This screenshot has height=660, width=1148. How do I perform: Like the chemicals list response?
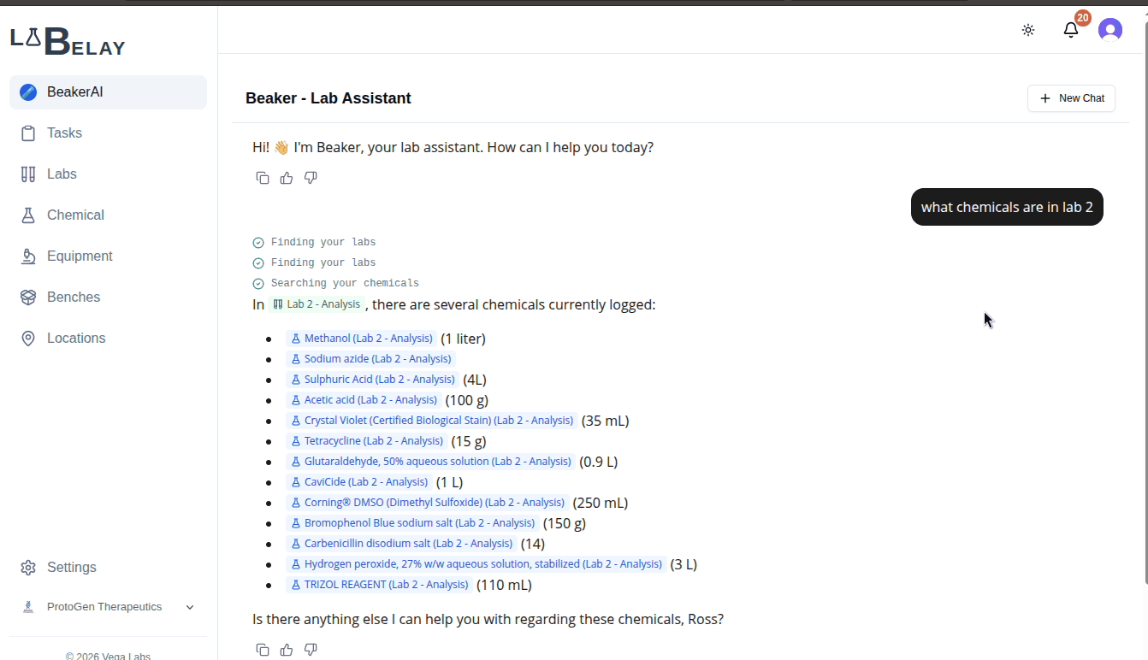(287, 650)
